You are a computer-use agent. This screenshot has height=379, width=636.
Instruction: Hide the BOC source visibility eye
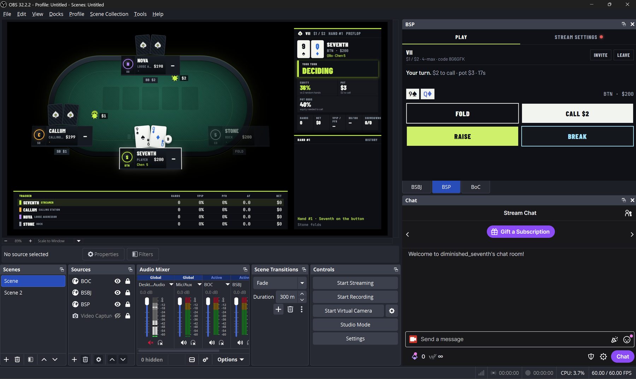click(x=118, y=281)
